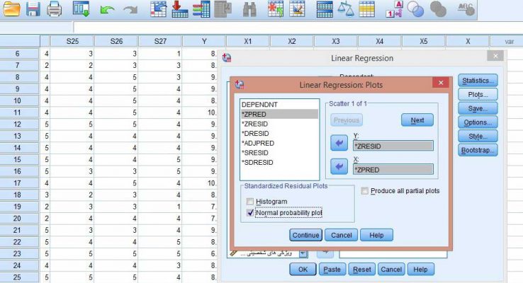Open the variable list dropdown arrow

(x=303, y=254)
